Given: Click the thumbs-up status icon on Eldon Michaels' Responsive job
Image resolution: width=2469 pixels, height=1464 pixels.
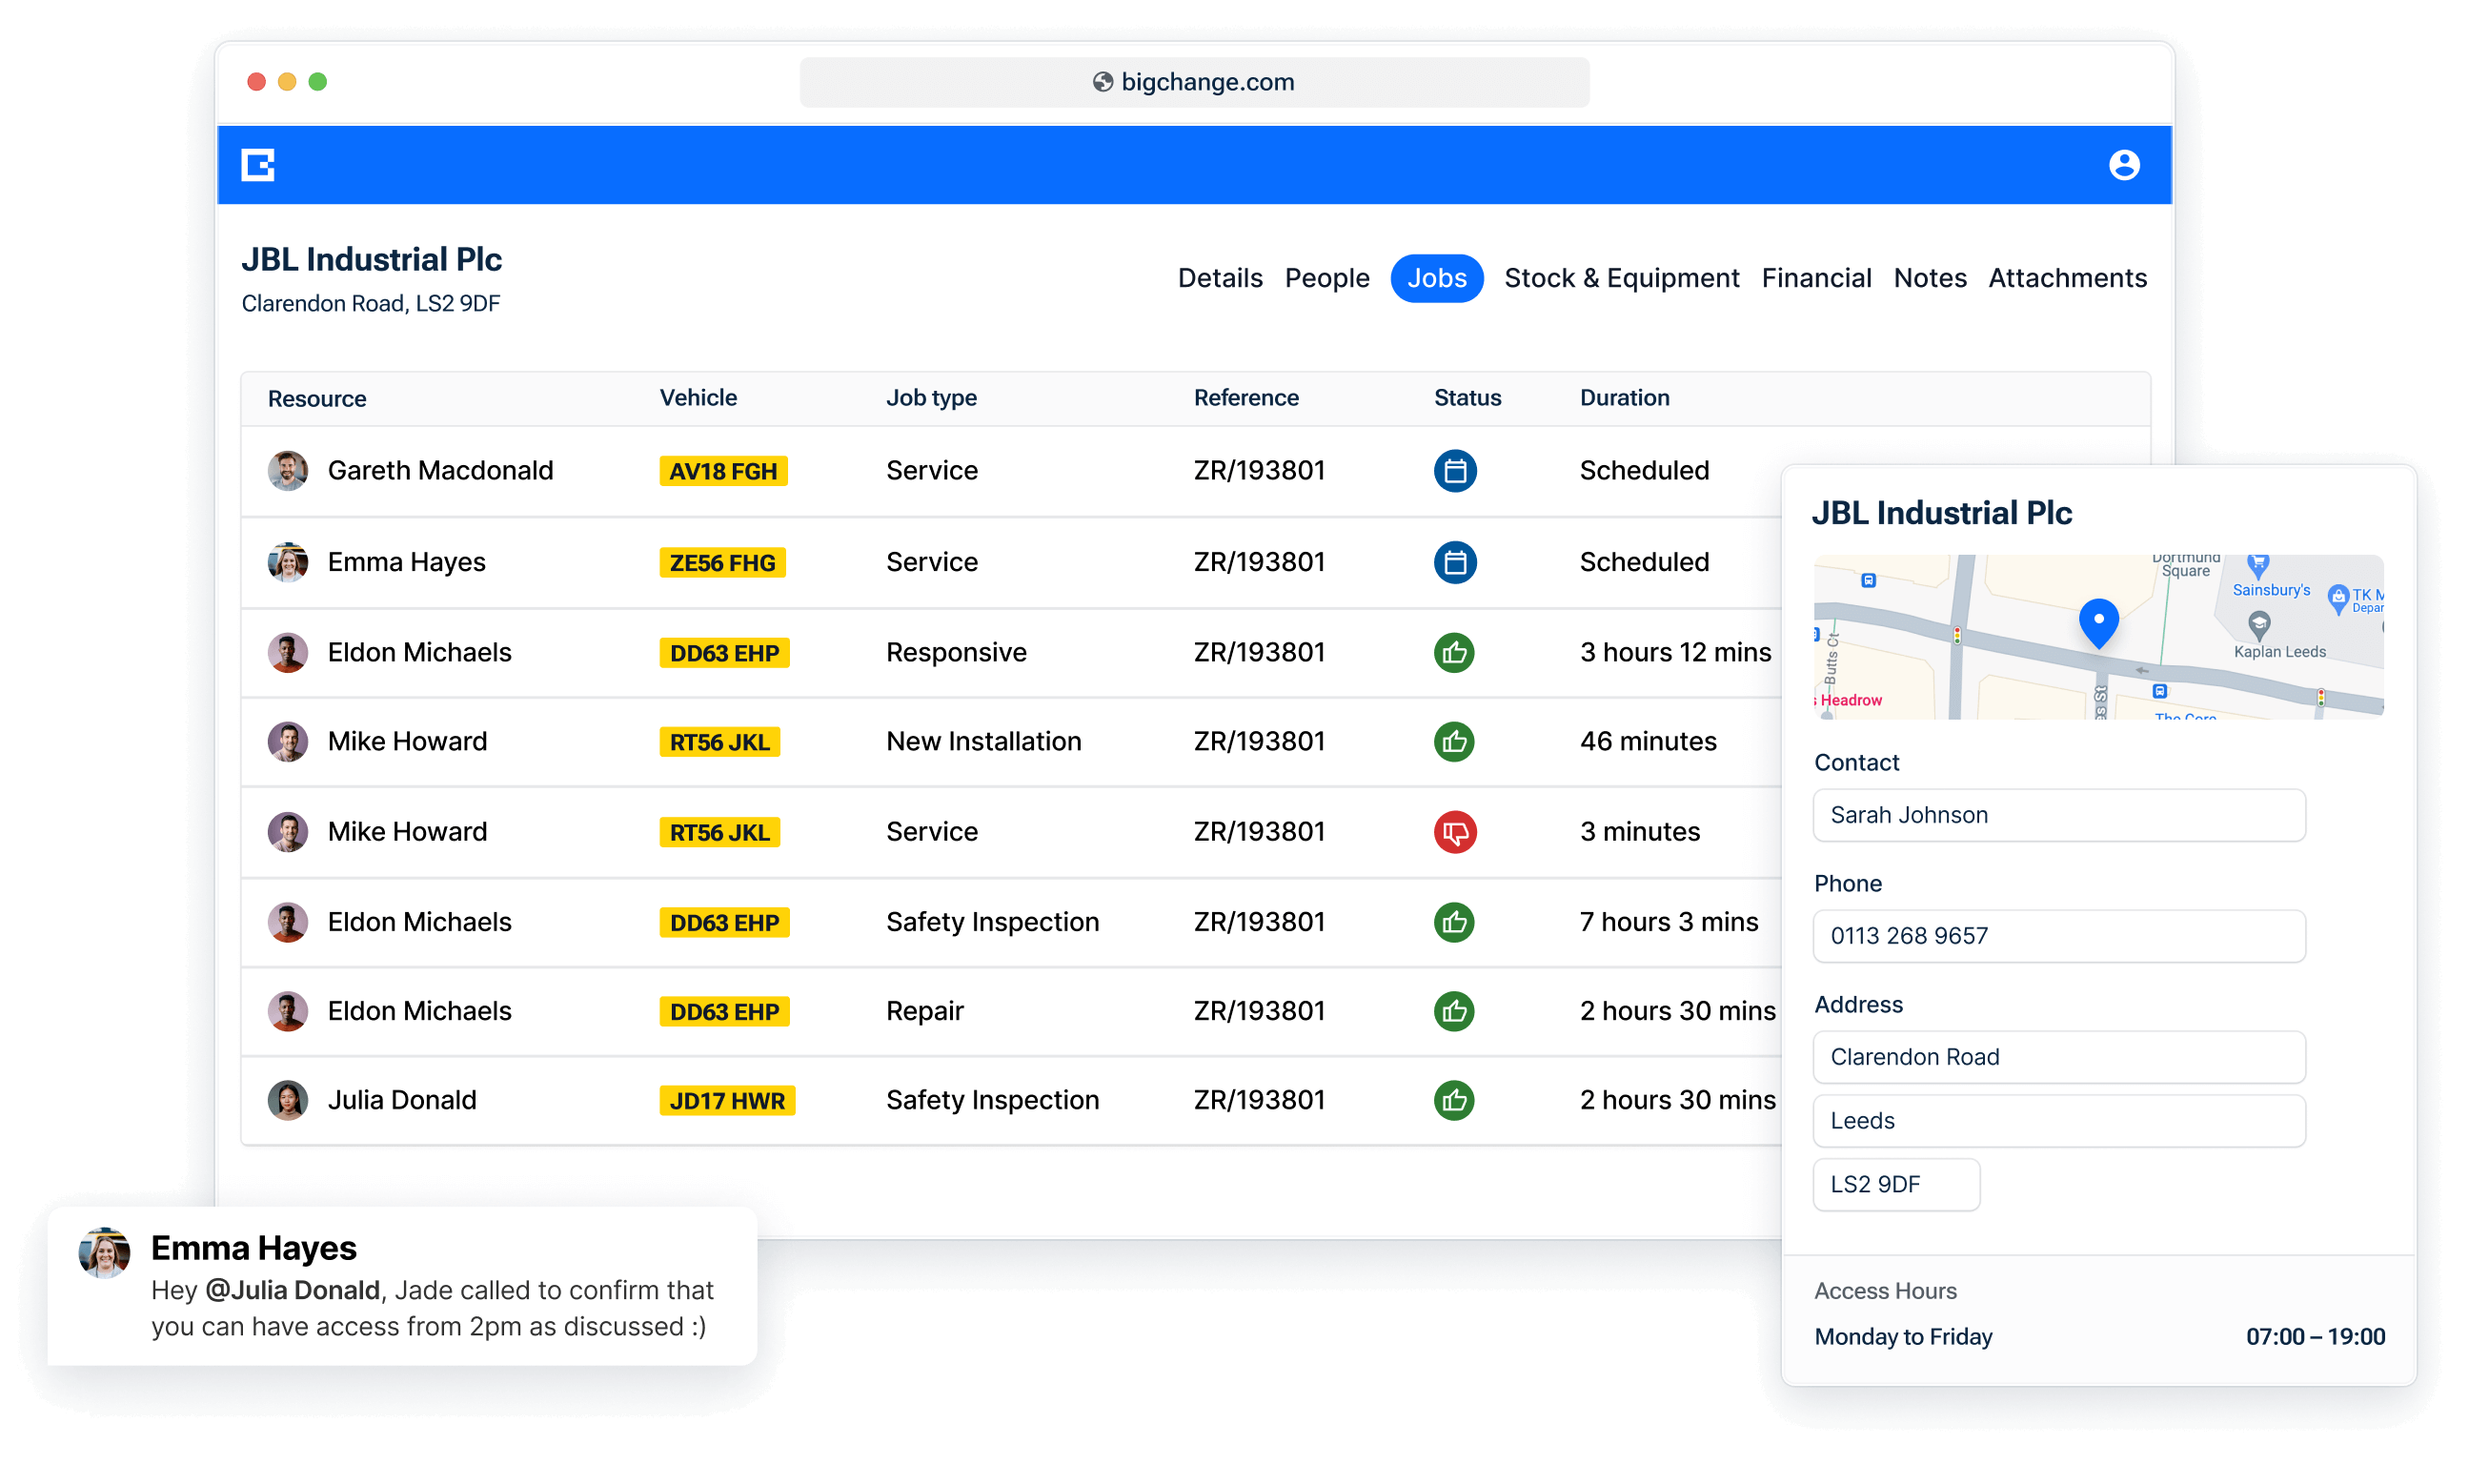Looking at the screenshot, I should point(1454,652).
